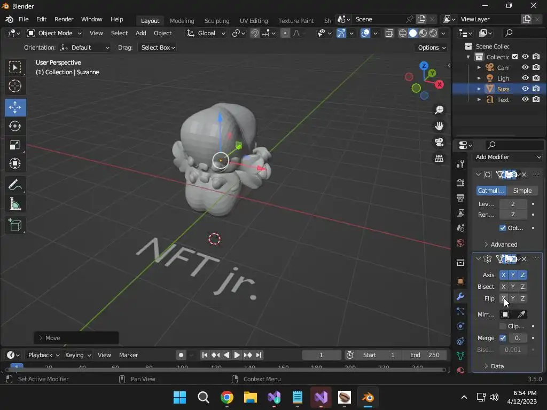Select the Annotate tool
547x410 pixels.
point(15,185)
